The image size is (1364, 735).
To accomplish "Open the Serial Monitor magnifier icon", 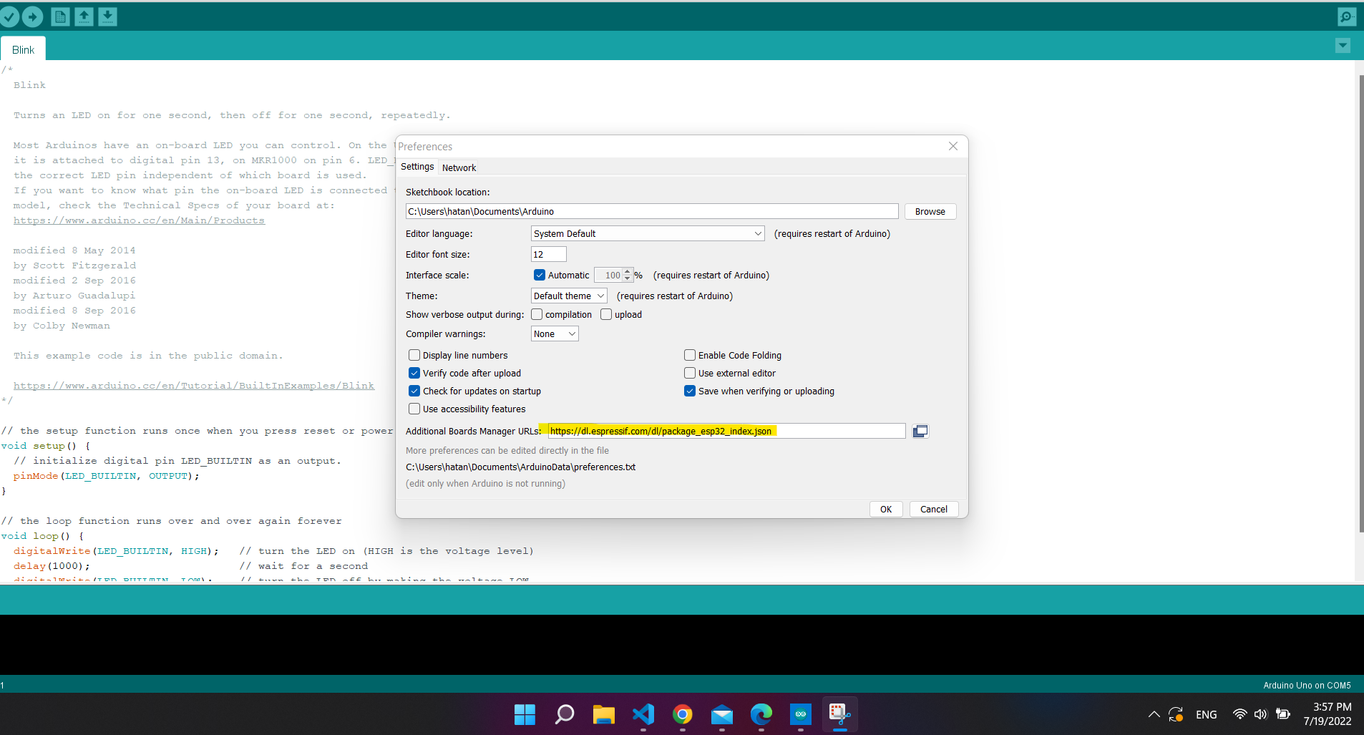I will (1346, 16).
